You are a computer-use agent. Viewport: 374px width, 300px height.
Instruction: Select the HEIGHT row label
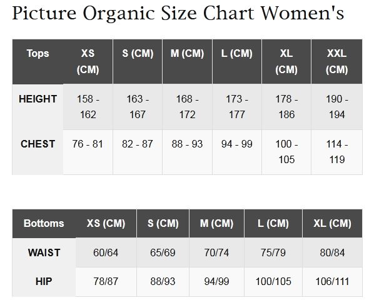coord(38,107)
